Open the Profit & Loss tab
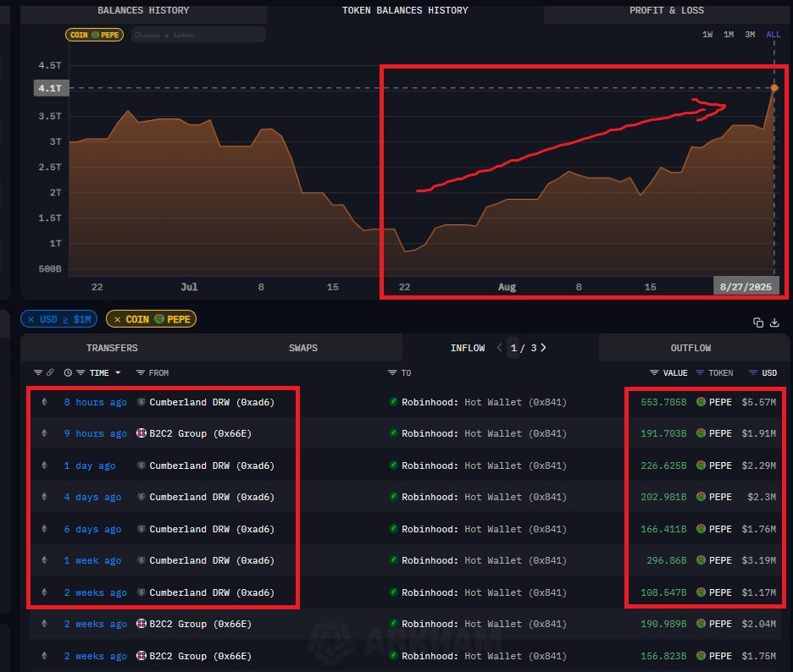793x672 pixels. click(667, 11)
